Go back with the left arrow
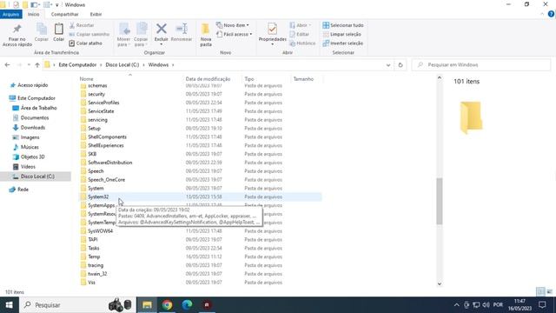Viewport: 556px width, 313px height. click(8, 65)
